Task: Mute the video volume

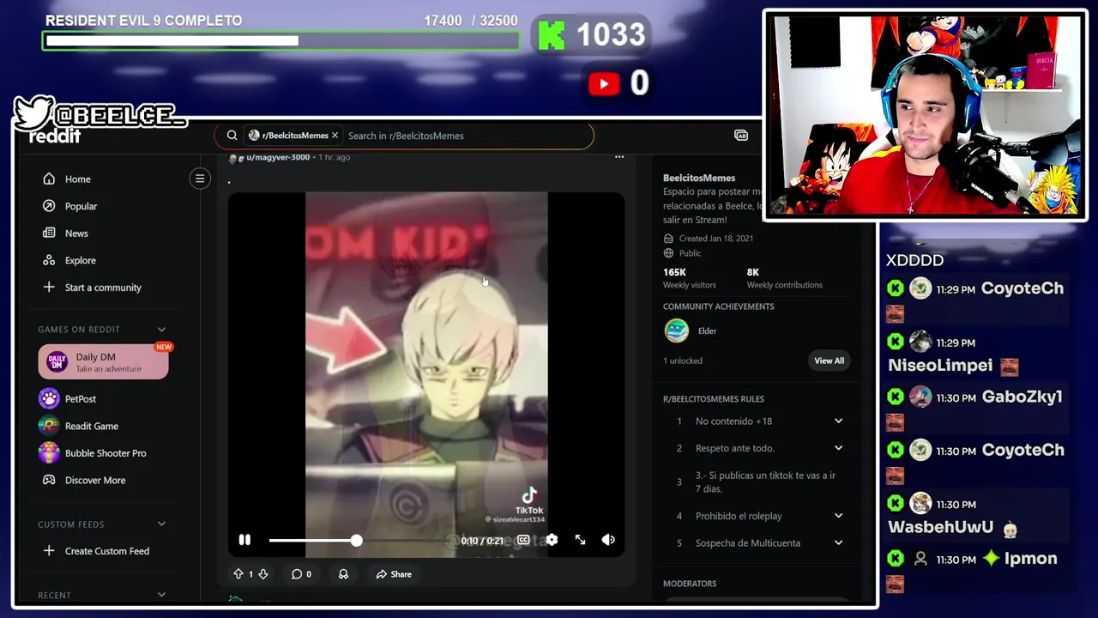Action: [608, 540]
